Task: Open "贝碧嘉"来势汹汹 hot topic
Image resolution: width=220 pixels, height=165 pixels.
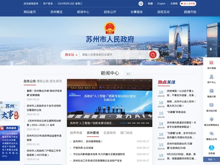Action: tap(176, 112)
